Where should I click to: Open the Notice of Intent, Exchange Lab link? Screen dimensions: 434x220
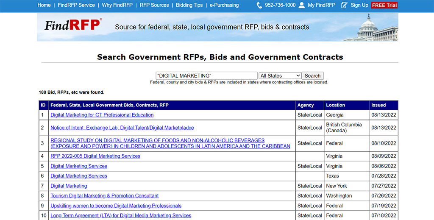coord(122,128)
